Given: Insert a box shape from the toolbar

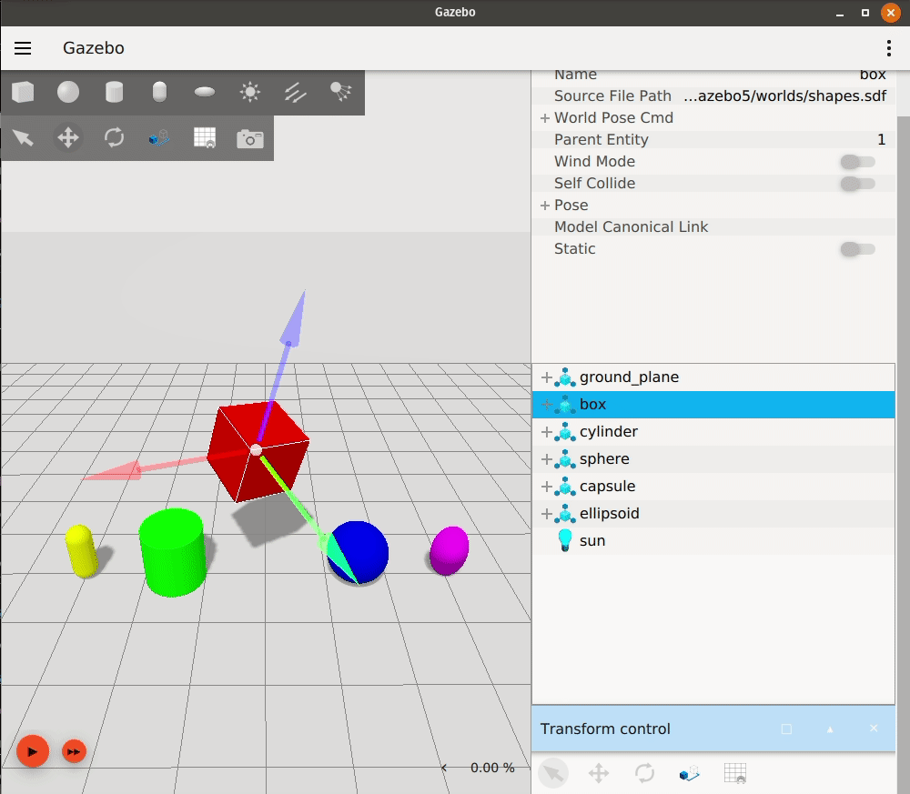Looking at the screenshot, I should click(x=23, y=92).
